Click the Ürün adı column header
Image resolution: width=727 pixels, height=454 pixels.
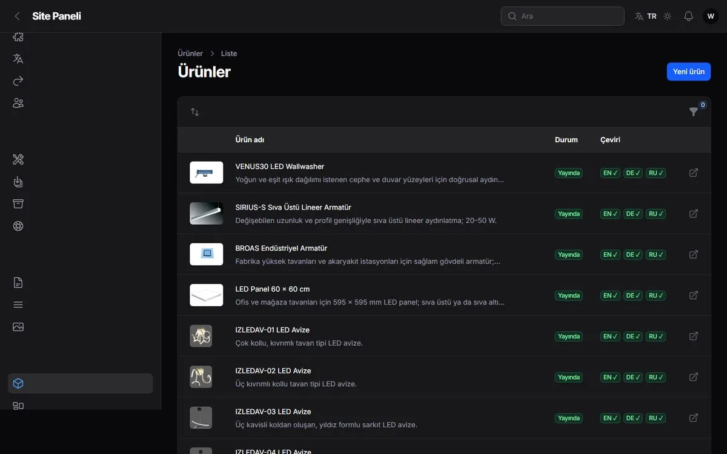click(x=250, y=140)
